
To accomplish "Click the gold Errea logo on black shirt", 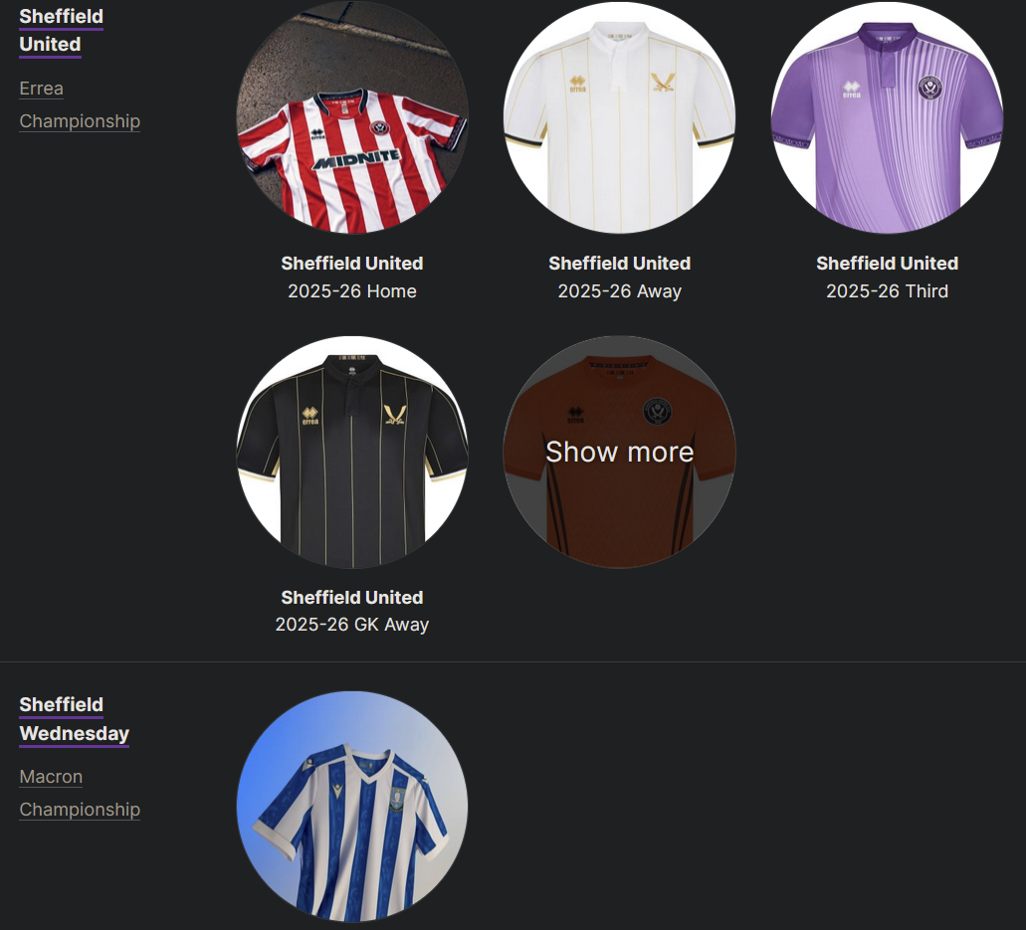I will (x=310, y=416).
